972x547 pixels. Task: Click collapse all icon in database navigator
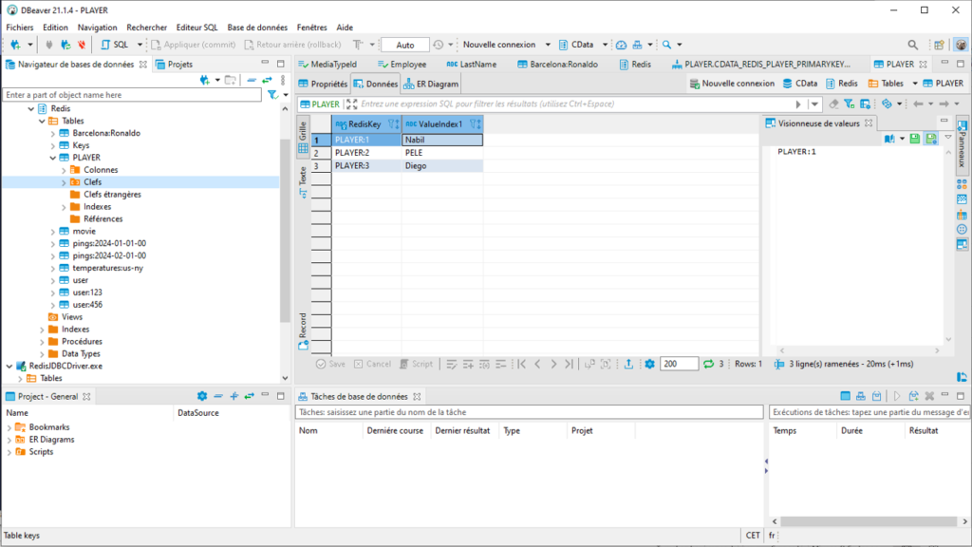(251, 80)
